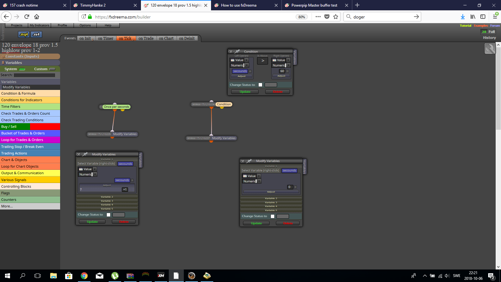Screen dimensions: 501x282
Task: Click Change Status color box in Condition panel
Action: coord(271,85)
